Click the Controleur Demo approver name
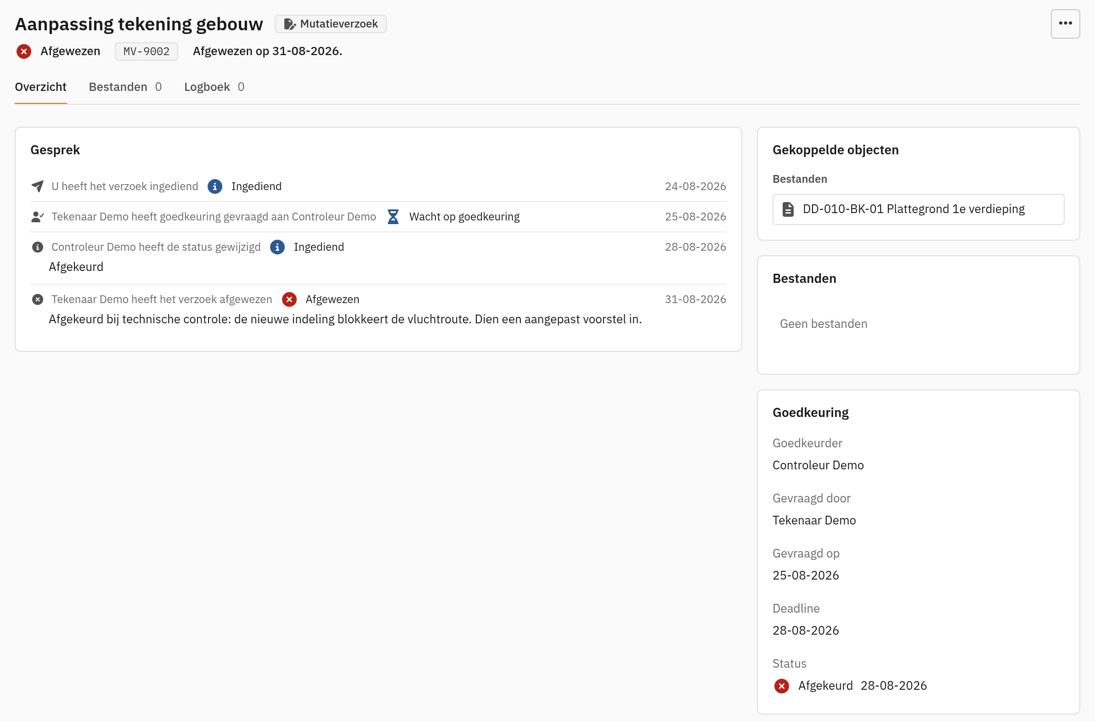1095x721 pixels. 818,465
